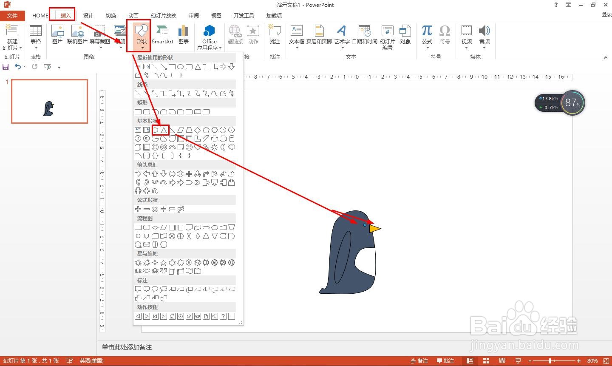
Task: Insert the cloud basic shape
Action: [x=232, y=147]
